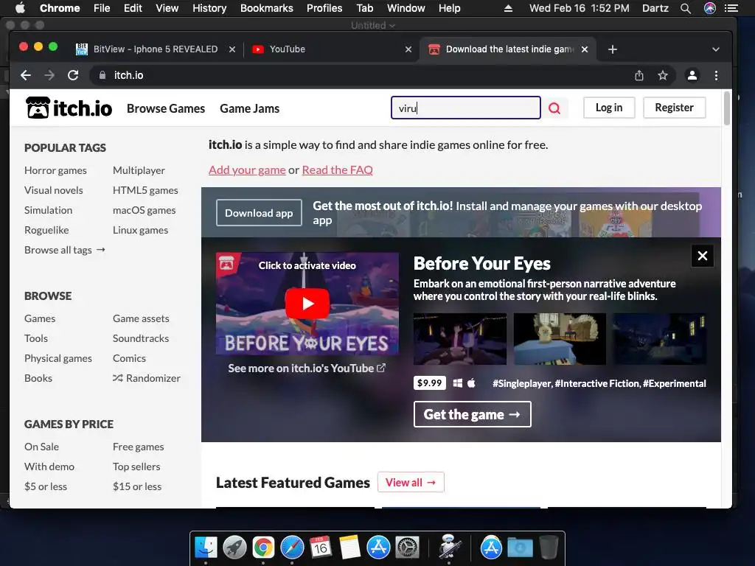Open Calendar from the dock
Image resolution: width=755 pixels, height=566 pixels.
click(x=321, y=548)
